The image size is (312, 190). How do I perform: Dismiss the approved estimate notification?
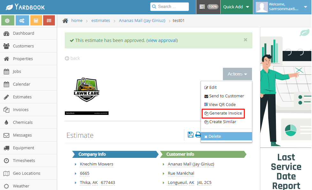pos(246,40)
